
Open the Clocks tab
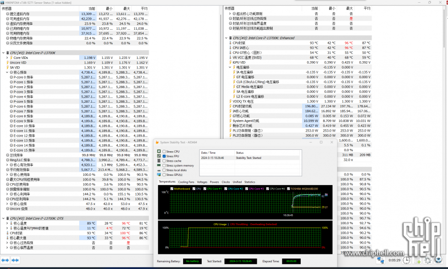point(226,182)
